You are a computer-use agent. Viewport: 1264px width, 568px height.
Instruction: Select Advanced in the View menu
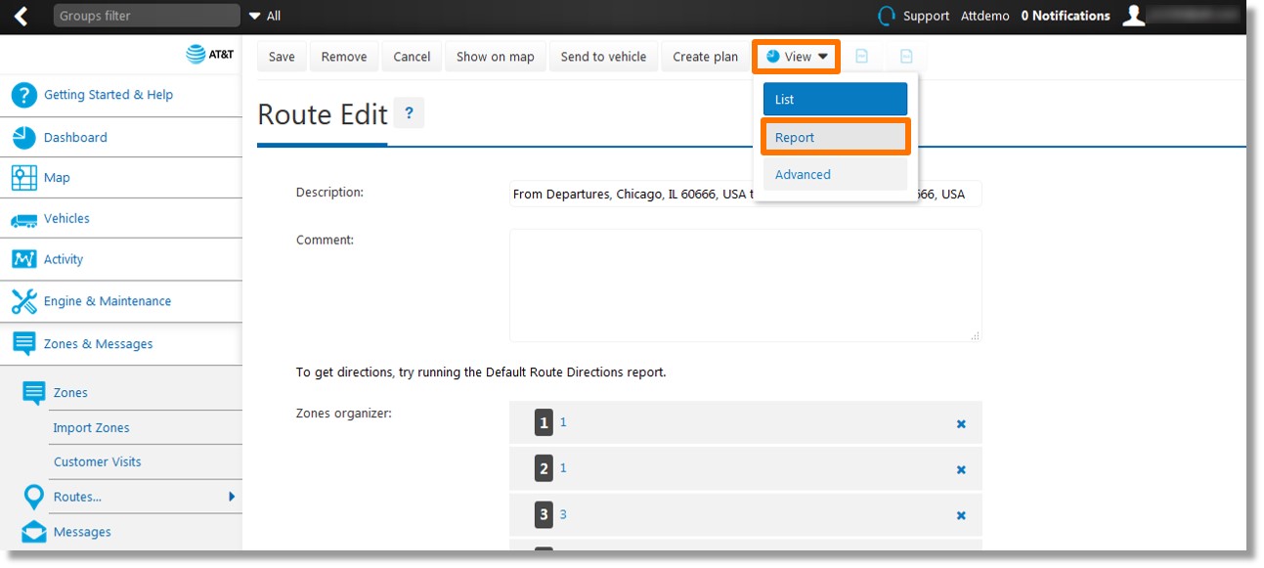[835, 175]
